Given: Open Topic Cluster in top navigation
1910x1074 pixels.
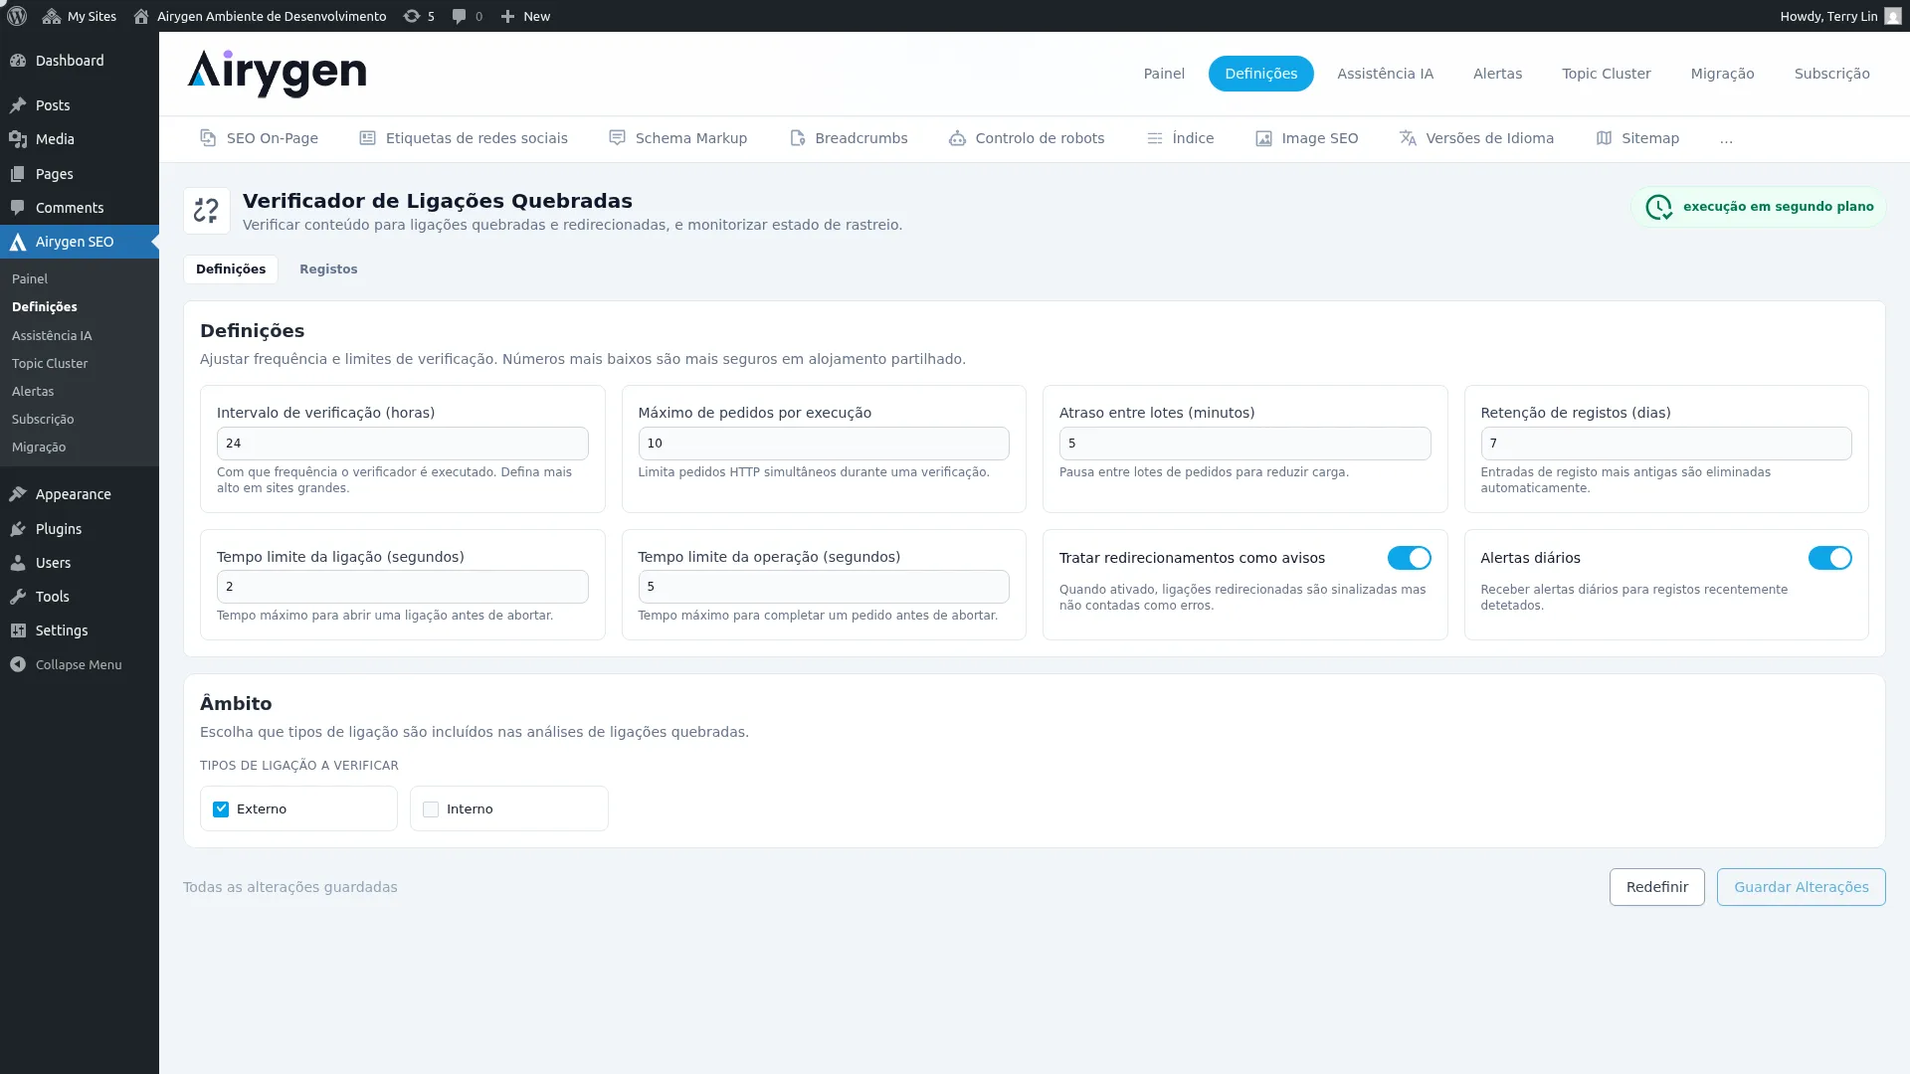Looking at the screenshot, I should (x=1606, y=74).
